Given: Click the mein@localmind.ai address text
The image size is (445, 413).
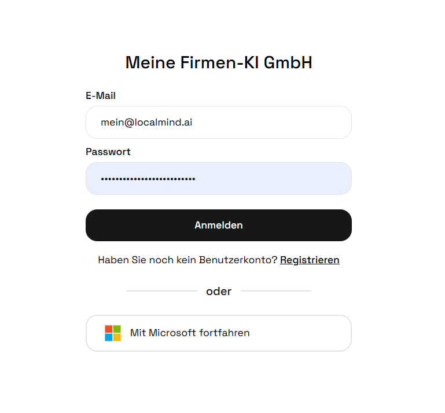Looking at the screenshot, I should click(x=146, y=123).
